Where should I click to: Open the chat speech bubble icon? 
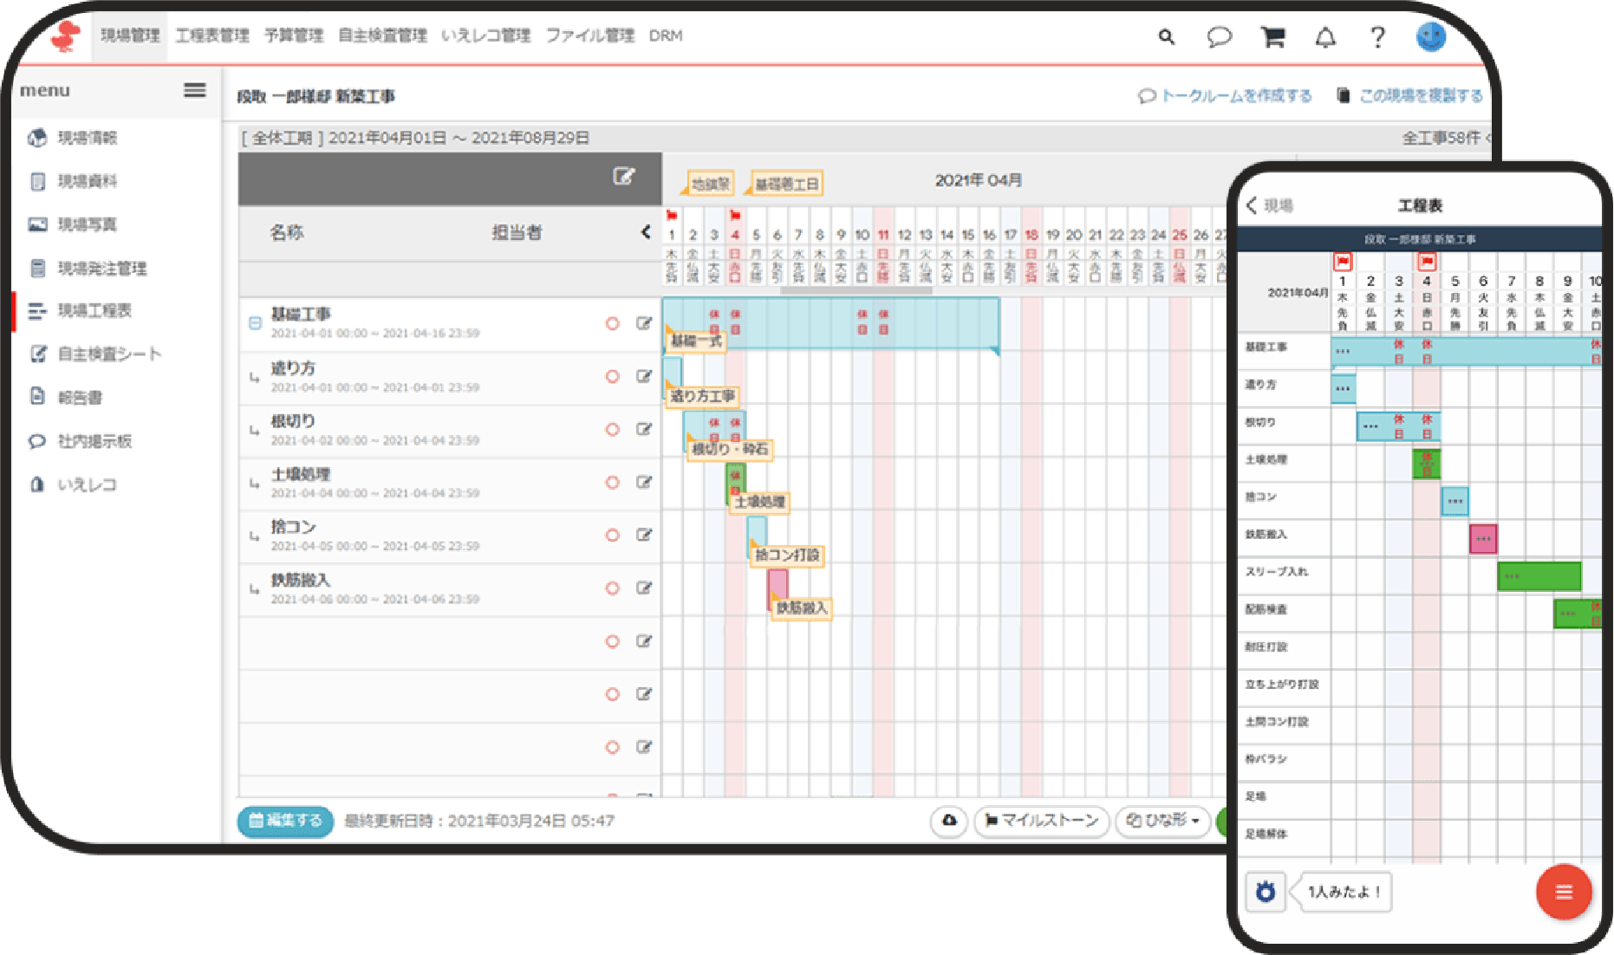pos(1219,37)
